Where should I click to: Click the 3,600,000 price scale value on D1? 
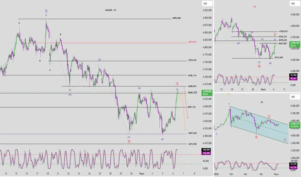tap(295, 143)
